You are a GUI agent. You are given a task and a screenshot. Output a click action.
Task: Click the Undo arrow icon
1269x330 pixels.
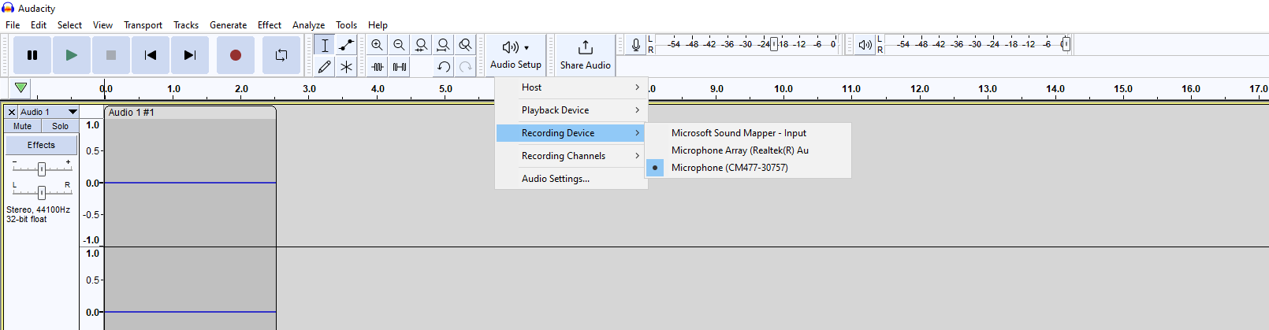pyautogui.click(x=444, y=67)
